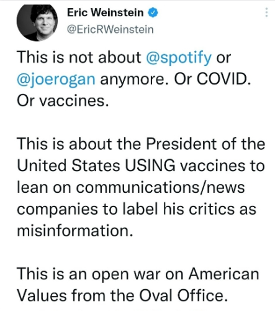Click the capitalized word USING
The image size is (275, 311).
coord(150,165)
